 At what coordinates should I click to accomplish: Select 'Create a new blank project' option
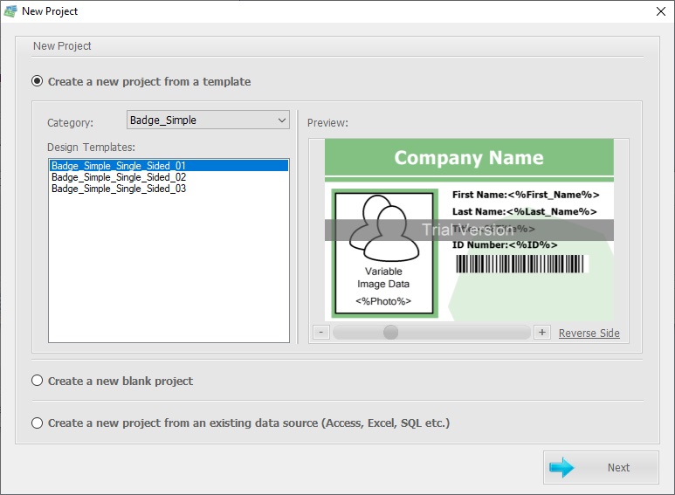click(38, 381)
